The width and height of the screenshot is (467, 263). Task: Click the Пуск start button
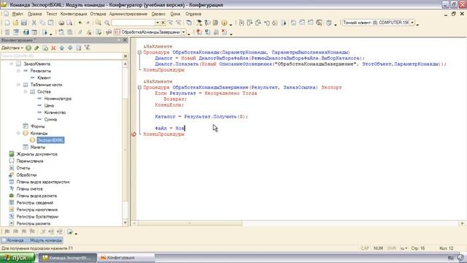coord(18,258)
